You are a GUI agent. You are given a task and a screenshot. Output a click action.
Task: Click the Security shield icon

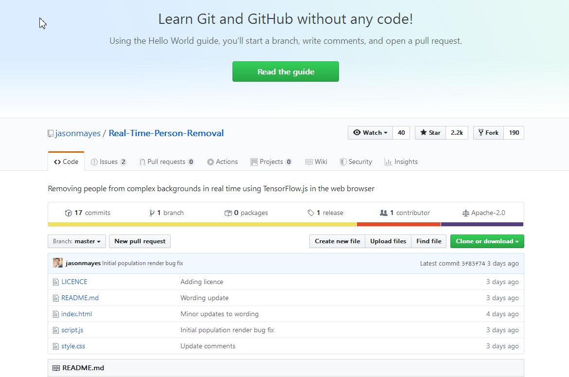click(343, 162)
